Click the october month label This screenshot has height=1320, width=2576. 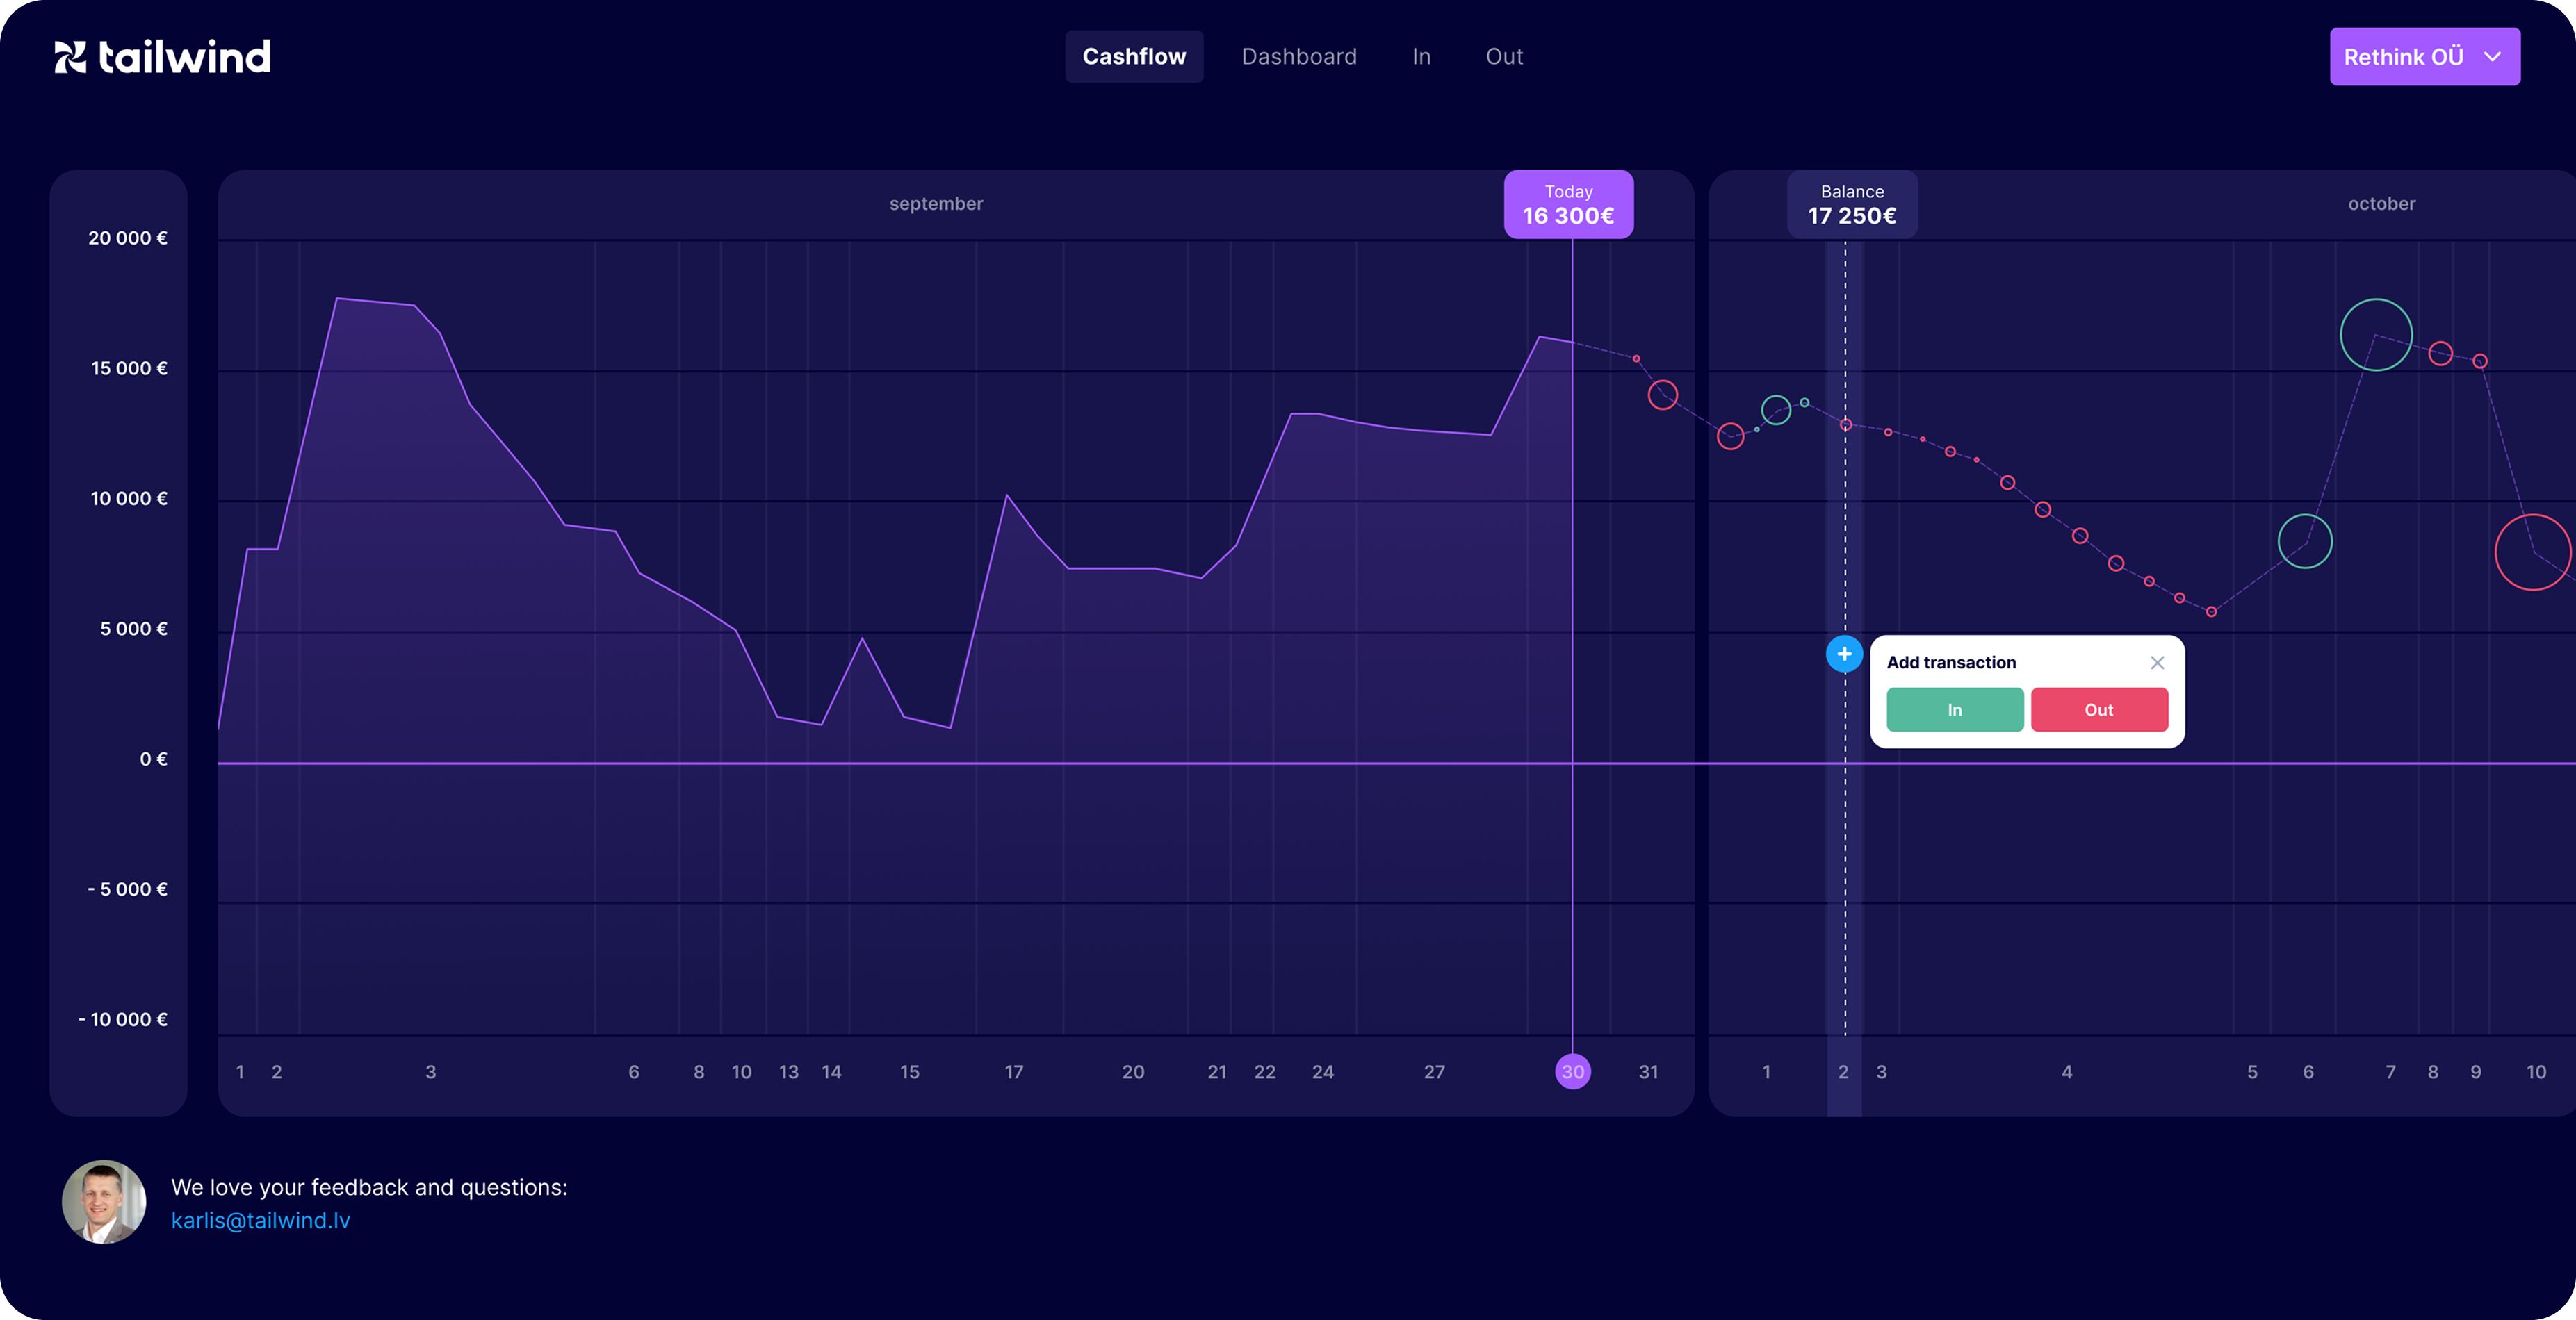click(2381, 204)
